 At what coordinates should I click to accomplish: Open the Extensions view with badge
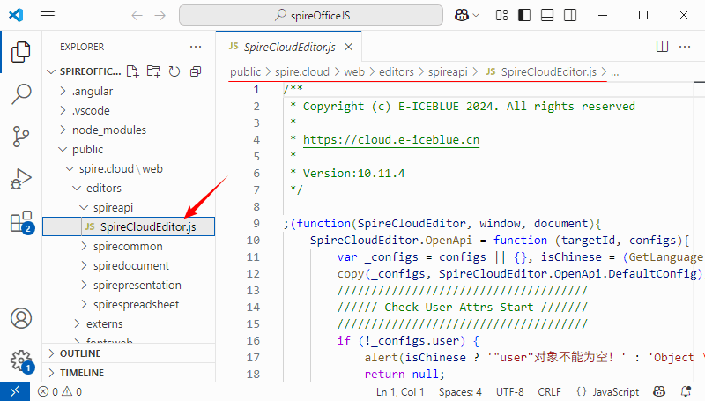pos(21,222)
